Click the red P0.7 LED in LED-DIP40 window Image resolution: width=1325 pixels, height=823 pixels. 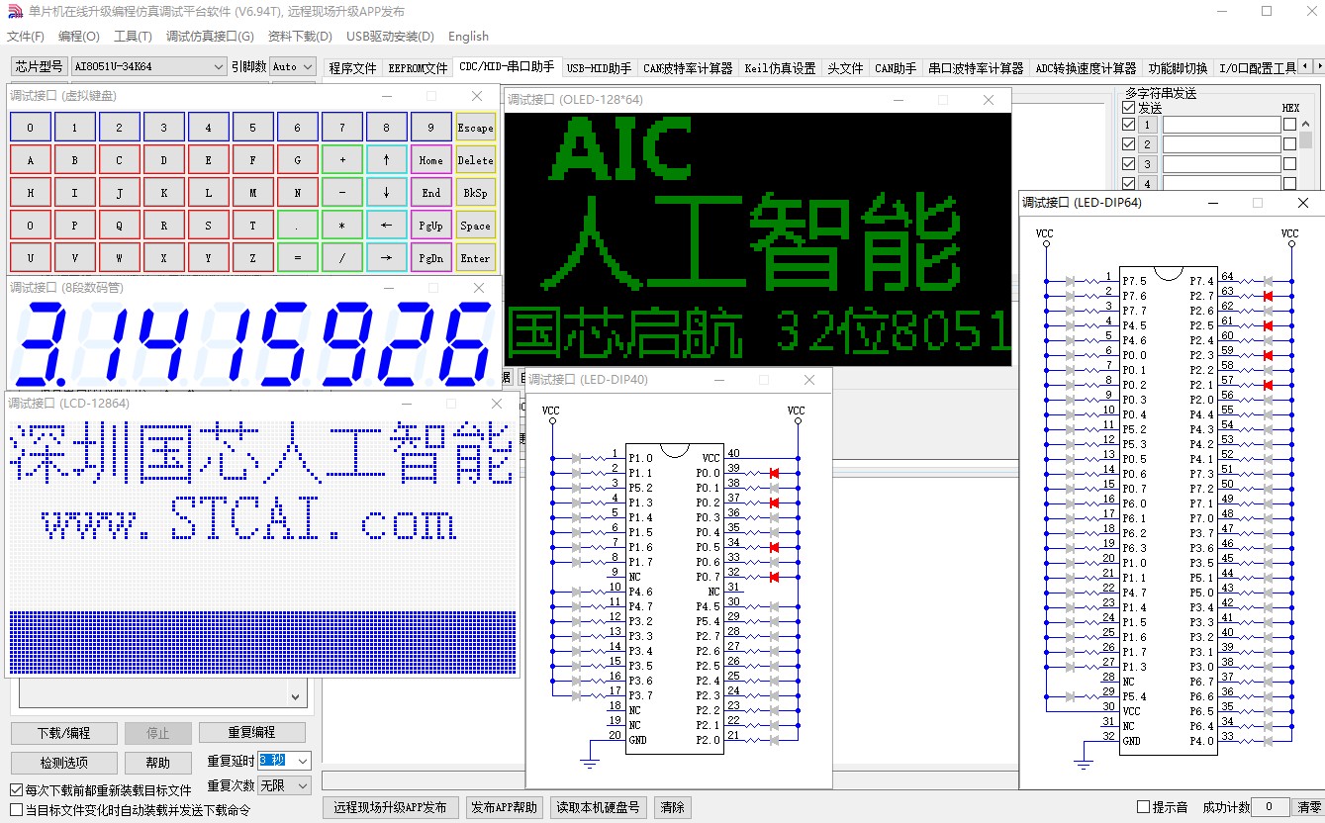pyautogui.click(x=774, y=577)
